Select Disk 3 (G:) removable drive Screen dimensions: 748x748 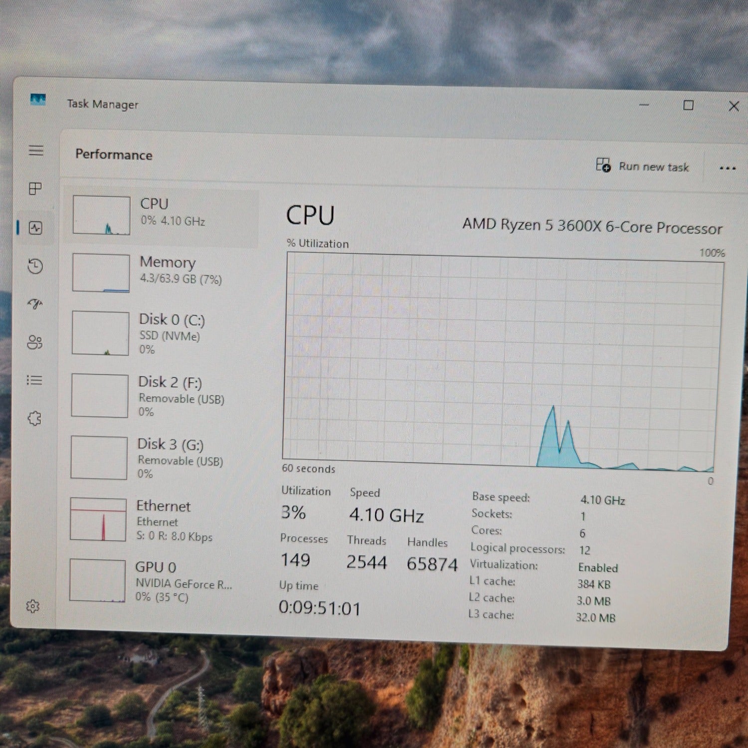(162, 458)
